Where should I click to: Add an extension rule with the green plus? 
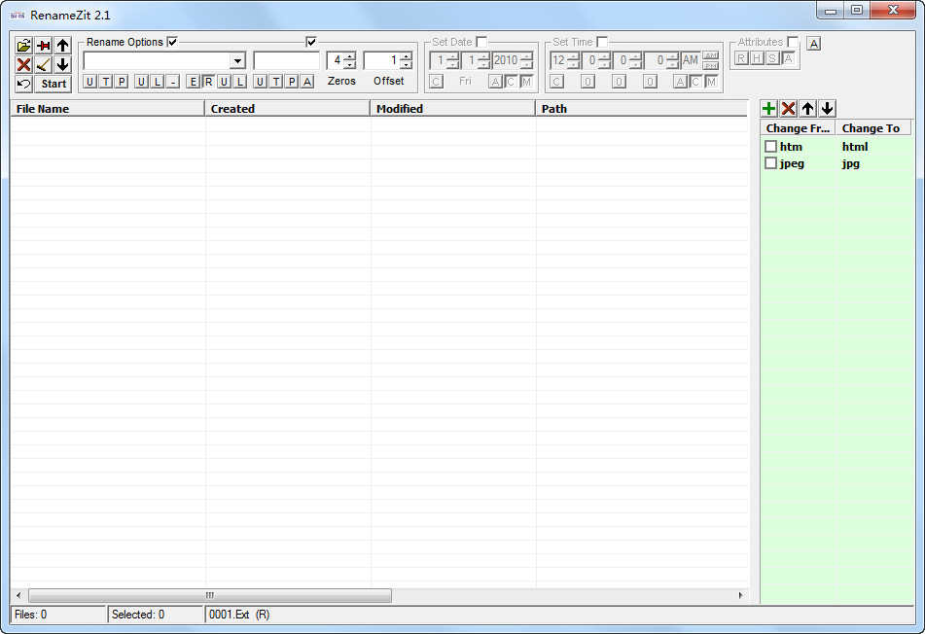768,108
